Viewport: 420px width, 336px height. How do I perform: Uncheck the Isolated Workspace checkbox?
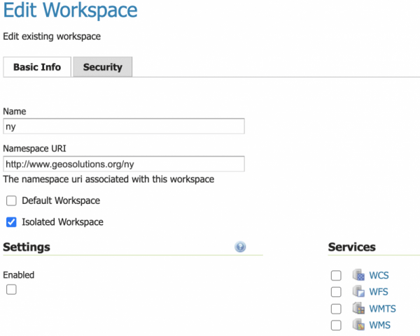tap(11, 222)
